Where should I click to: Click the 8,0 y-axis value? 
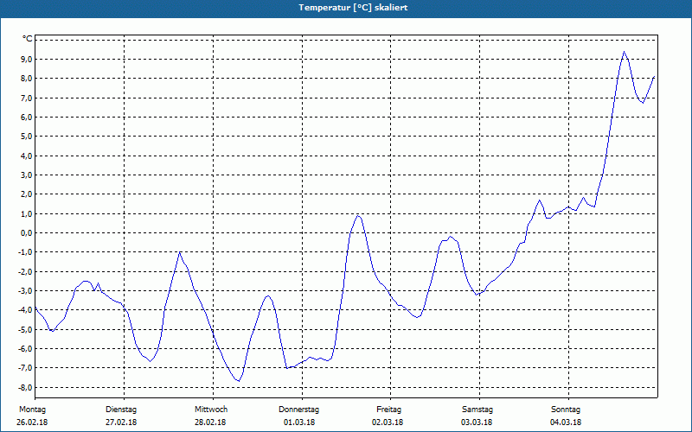[26, 79]
